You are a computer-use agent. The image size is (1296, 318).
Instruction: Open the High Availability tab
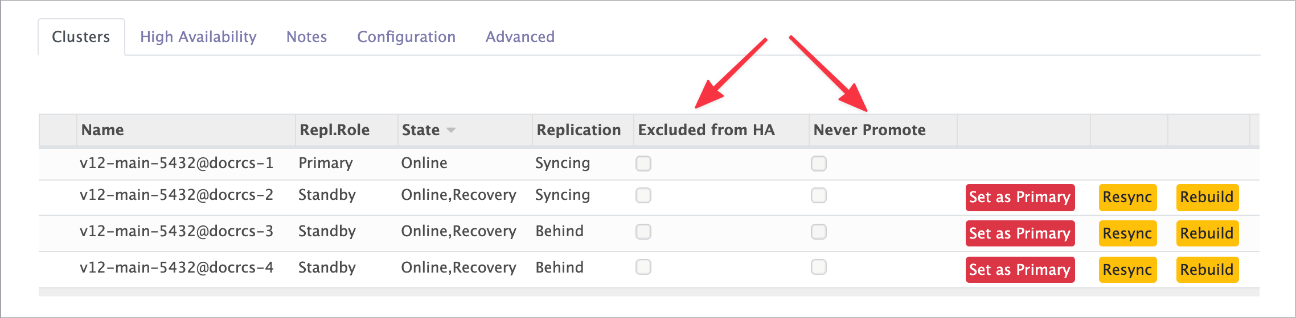pos(198,37)
